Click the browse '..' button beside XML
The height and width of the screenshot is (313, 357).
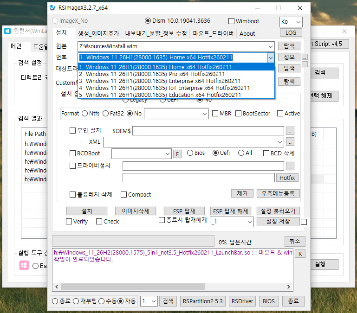click(290, 142)
